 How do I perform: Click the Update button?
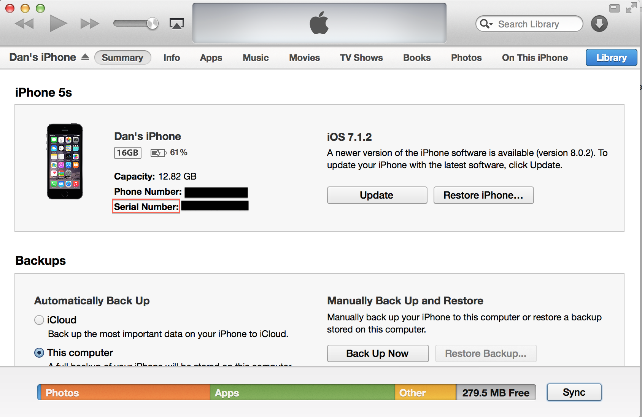coord(377,195)
